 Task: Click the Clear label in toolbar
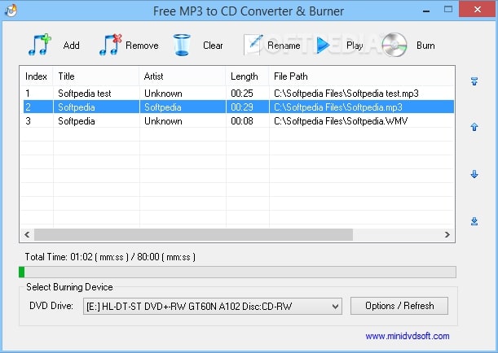(x=213, y=46)
